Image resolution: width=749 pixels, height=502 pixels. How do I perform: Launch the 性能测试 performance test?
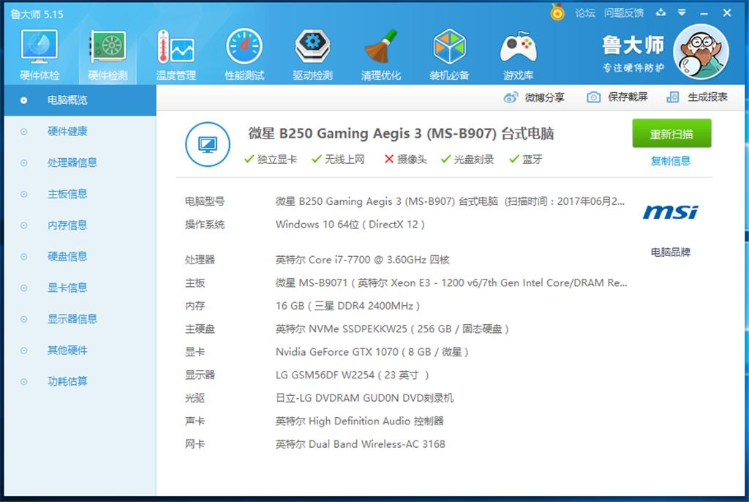[x=244, y=51]
